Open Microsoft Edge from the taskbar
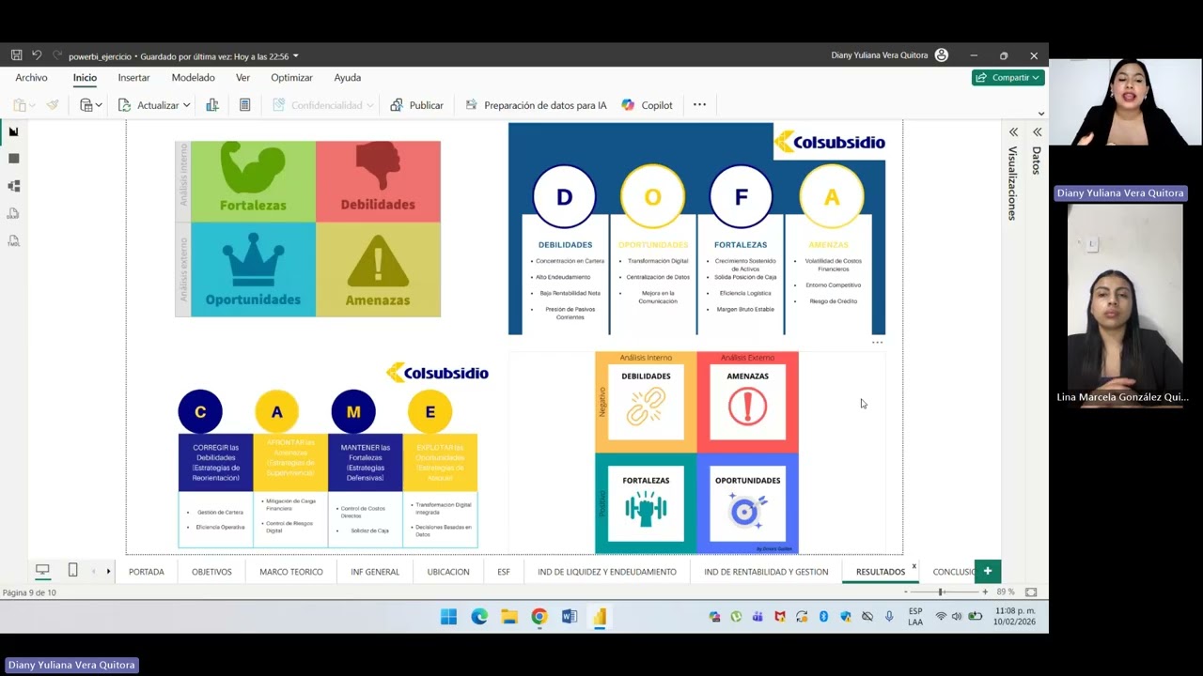 tap(479, 617)
